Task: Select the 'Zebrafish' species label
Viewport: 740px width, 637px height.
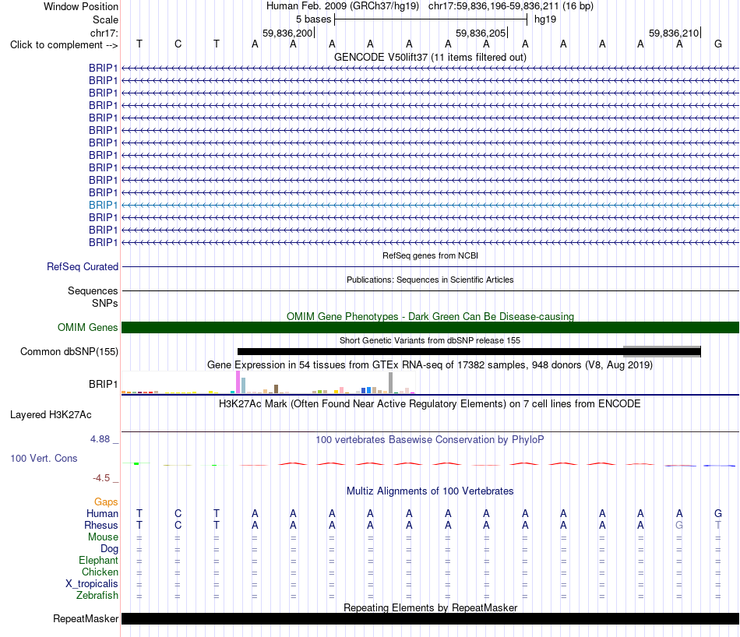Action: pyautogui.click(x=97, y=596)
